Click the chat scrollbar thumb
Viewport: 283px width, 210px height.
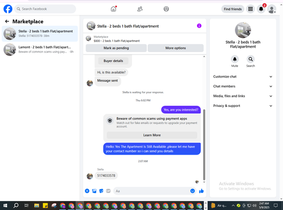coord(204,144)
